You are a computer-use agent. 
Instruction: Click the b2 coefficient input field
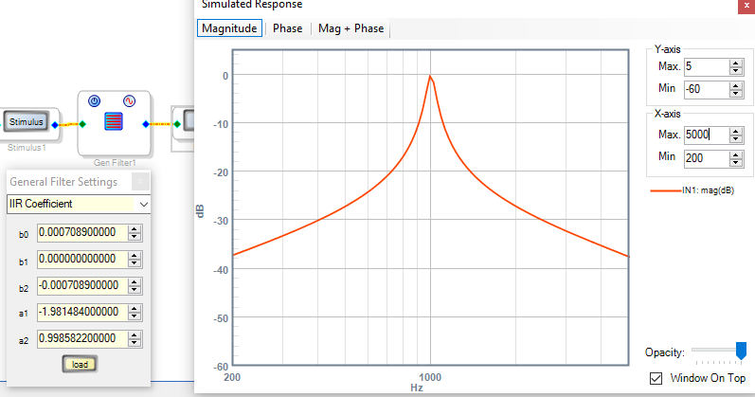(x=82, y=286)
